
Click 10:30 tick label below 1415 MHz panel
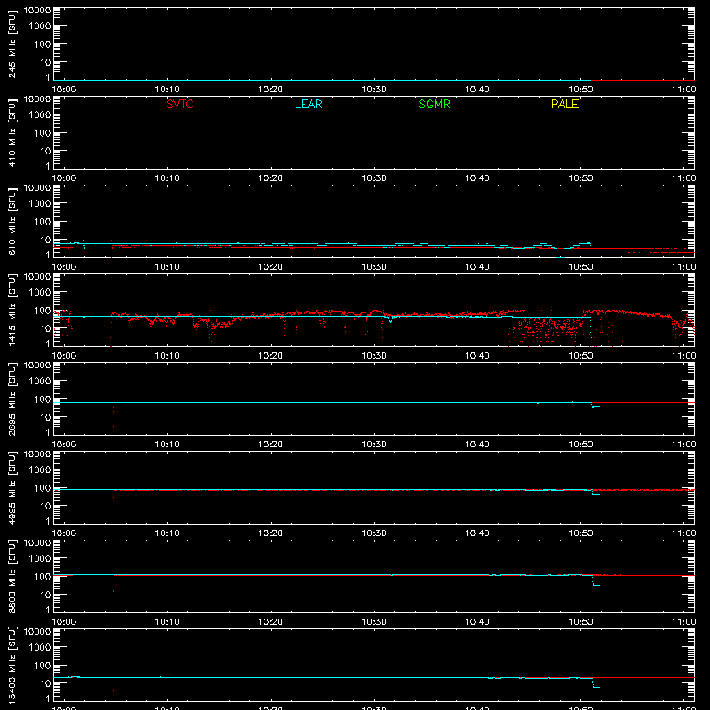coord(374,356)
